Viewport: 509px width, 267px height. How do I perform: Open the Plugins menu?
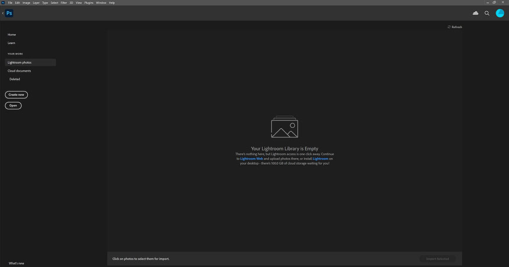[x=89, y=2]
